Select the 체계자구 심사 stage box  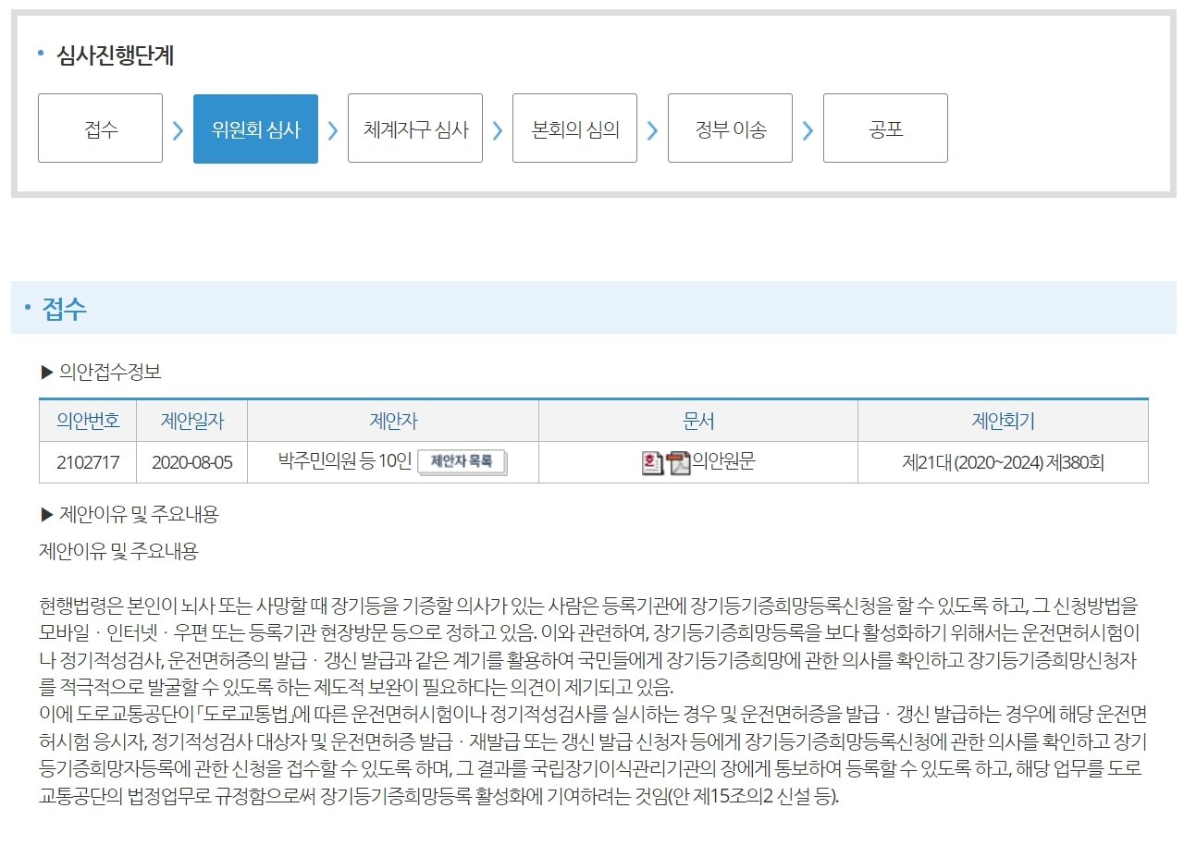(415, 129)
